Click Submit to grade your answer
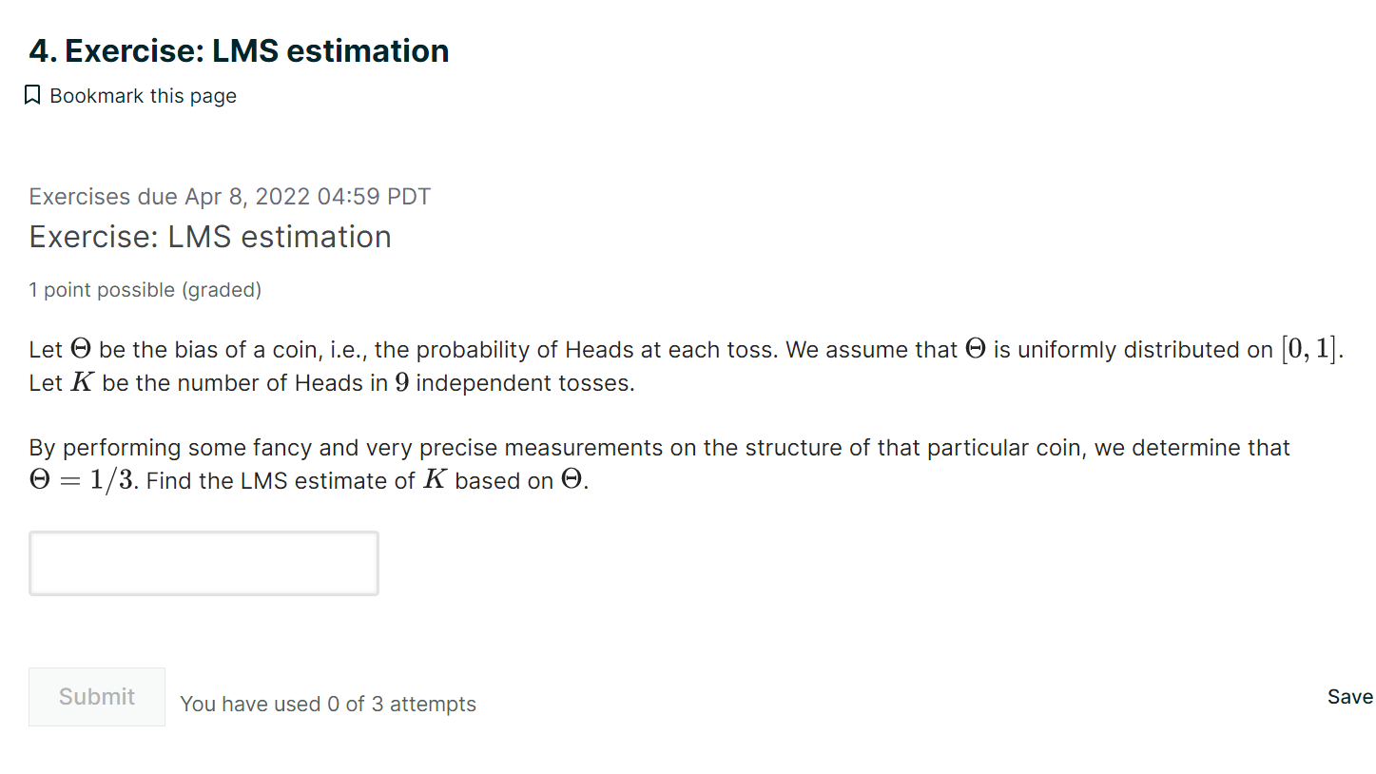The width and height of the screenshot is (1376, 774). pos(96,696)
